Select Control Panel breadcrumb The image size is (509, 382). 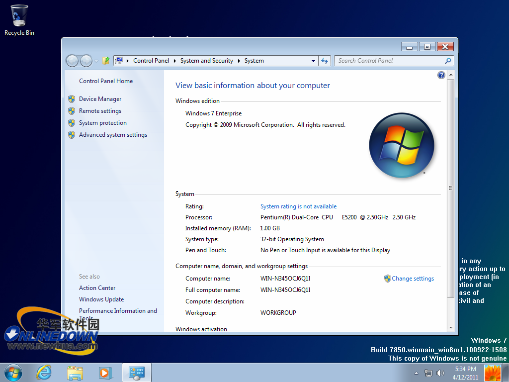click(x=151, y=61)
